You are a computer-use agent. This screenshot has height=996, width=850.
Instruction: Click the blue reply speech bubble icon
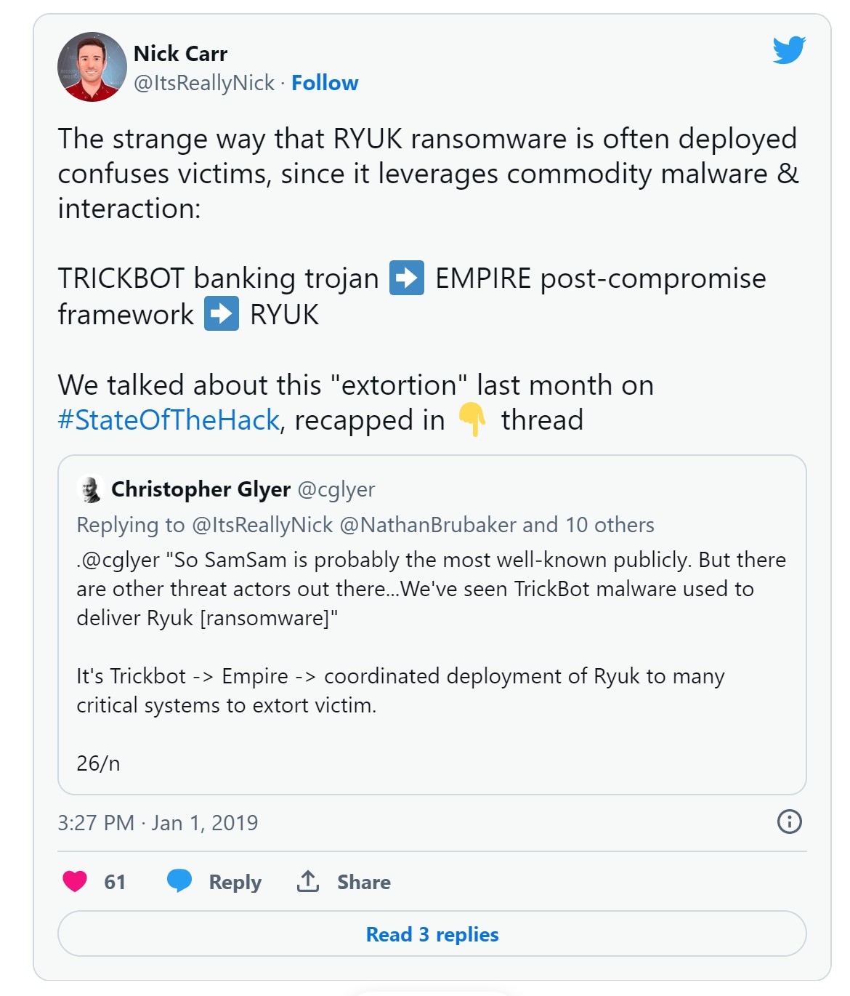pyautogui.click(x=179, y=881)
